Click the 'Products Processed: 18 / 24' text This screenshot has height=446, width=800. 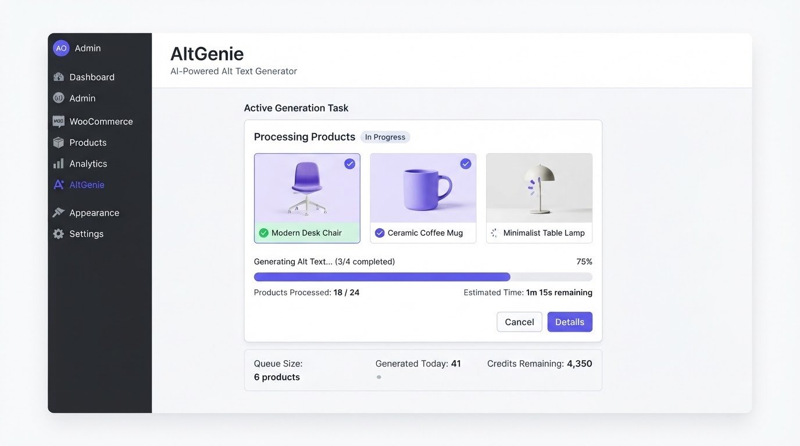tap(306, 293)
